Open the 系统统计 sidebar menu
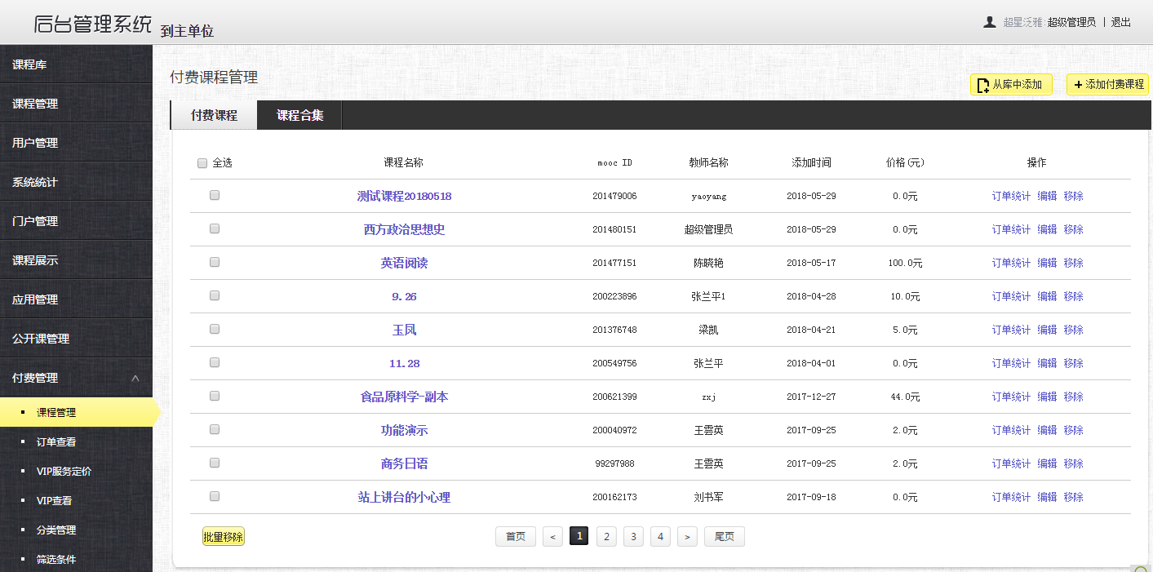The width and height of the screenshot is (1153, 572). tap(35, 182)
